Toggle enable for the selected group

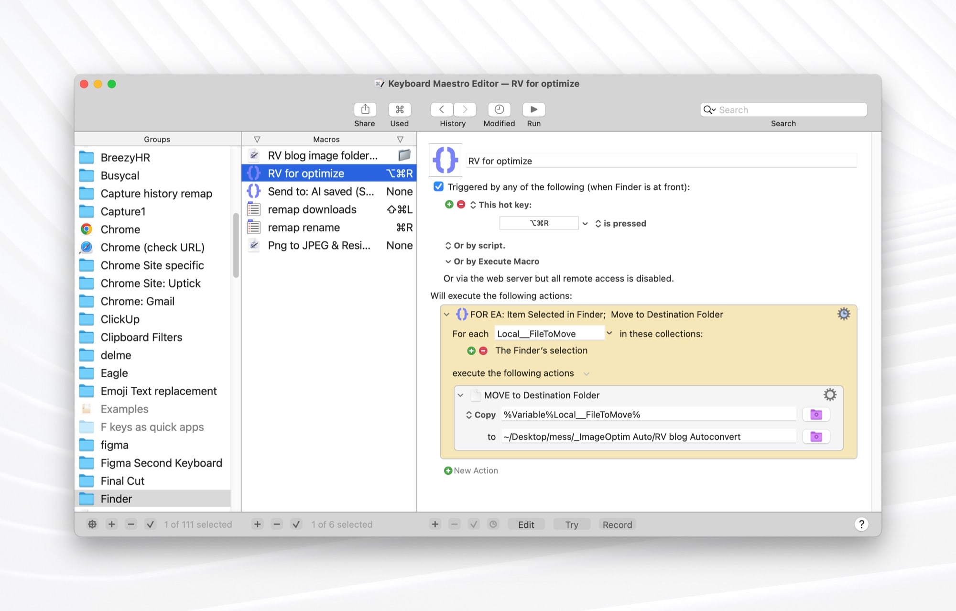pos(150,524)
